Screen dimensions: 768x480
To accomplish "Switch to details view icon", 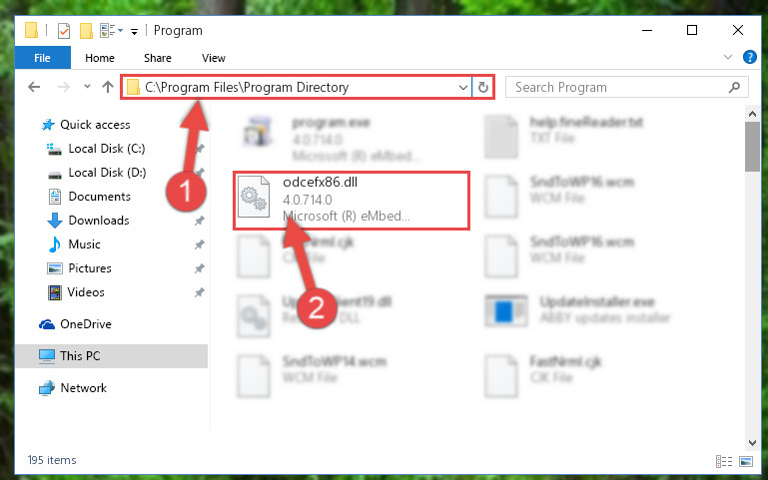I will 723,461.
